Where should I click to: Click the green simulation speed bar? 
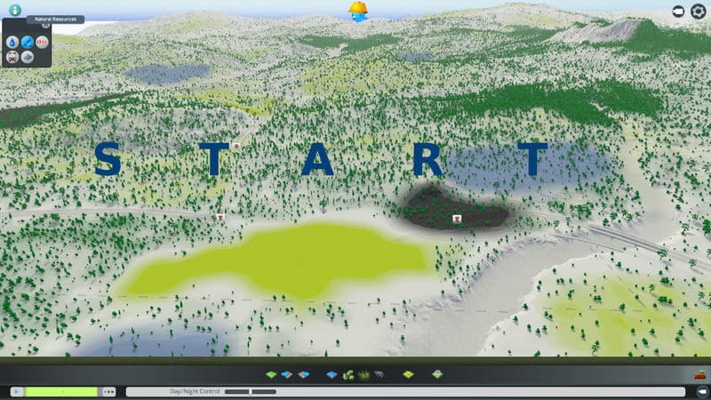pos(61,391)
